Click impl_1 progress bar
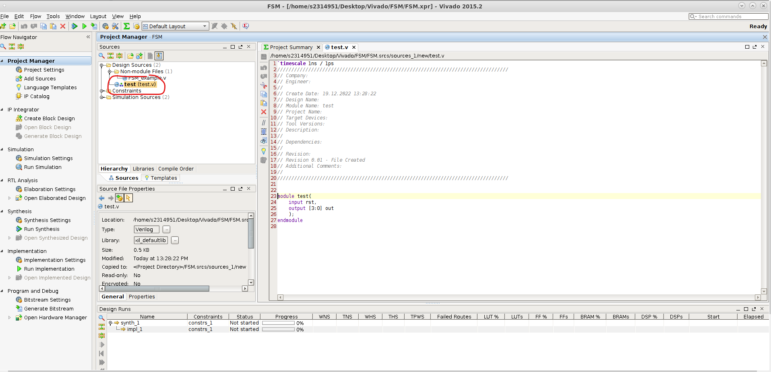The image size is (771, 372). (x=278, y=329)
